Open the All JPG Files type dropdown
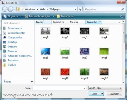 click(x=105, y=88)
